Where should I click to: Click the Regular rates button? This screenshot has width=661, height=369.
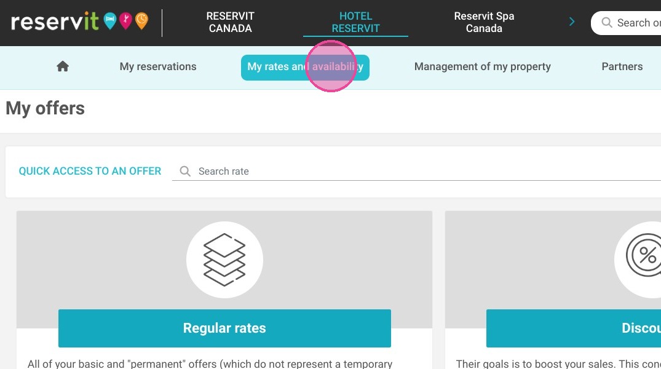[x=224, y=328]
